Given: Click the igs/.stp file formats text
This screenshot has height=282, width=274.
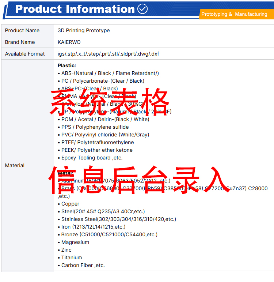Looking at the screenshot, I should pyautogui.click(x=108, y=54).
